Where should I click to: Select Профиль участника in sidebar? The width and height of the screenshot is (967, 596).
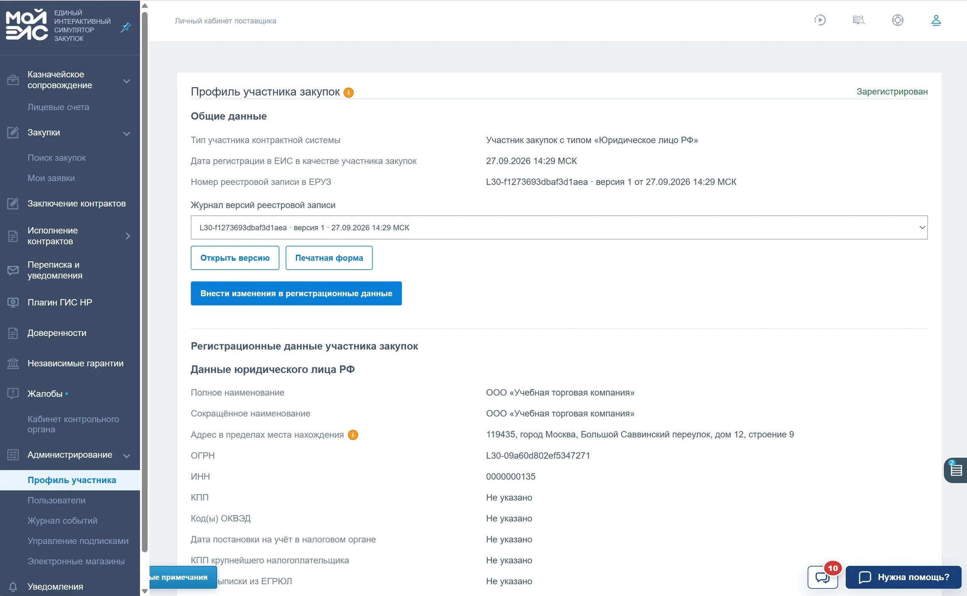[x=70, y=480]
